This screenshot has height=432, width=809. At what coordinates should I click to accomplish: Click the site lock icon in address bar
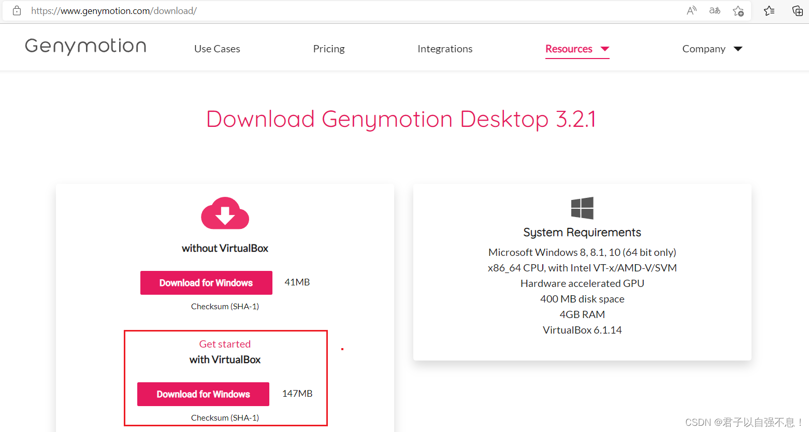coord(17,10)
